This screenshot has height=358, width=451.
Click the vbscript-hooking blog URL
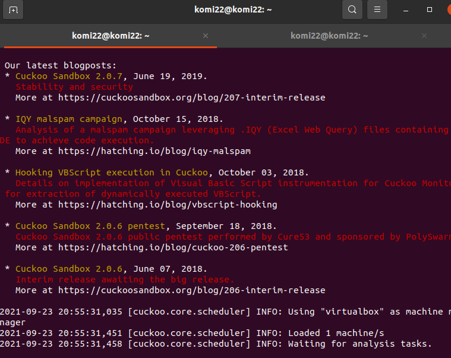coord(168,205)
